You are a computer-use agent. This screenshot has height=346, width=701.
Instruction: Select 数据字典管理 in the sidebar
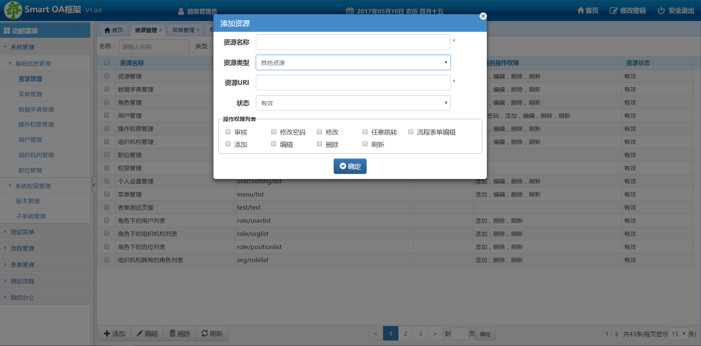coord(36,109)
